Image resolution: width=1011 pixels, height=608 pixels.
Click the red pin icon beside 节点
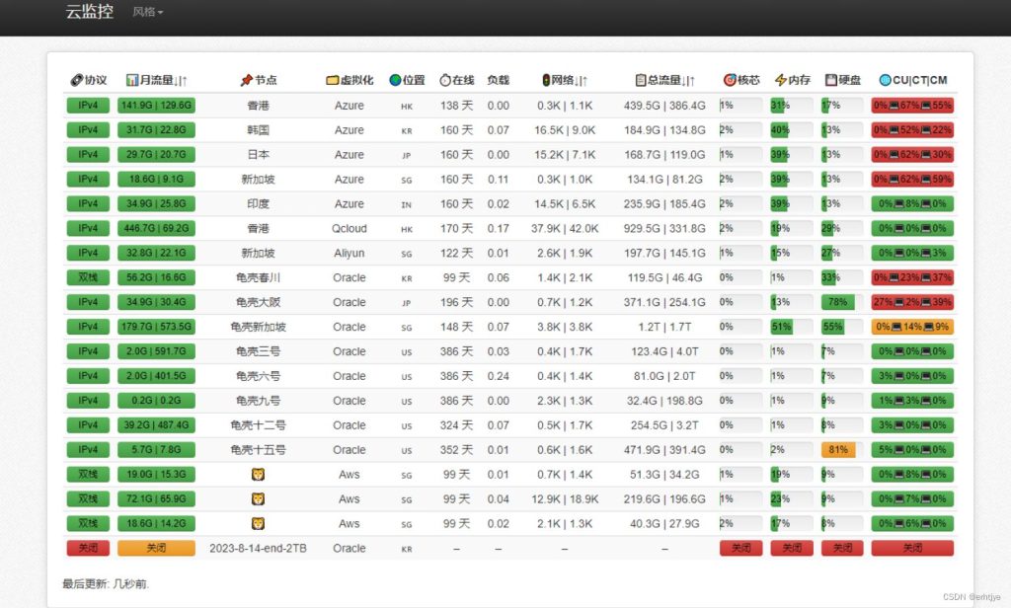pos(245,81)
